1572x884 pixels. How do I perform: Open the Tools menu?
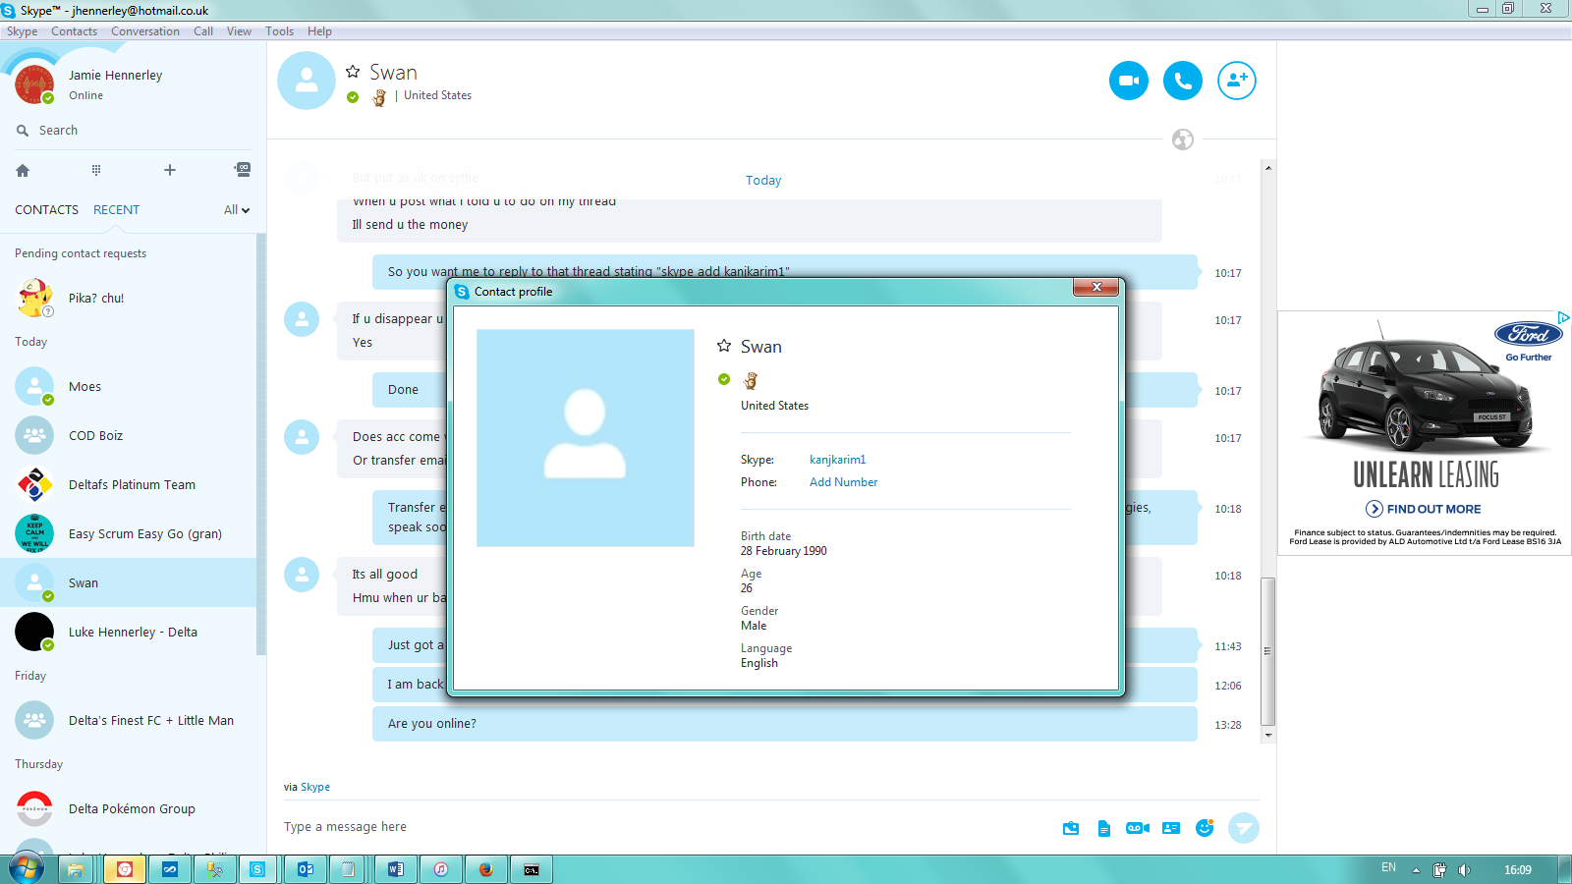tap(280, 31)
